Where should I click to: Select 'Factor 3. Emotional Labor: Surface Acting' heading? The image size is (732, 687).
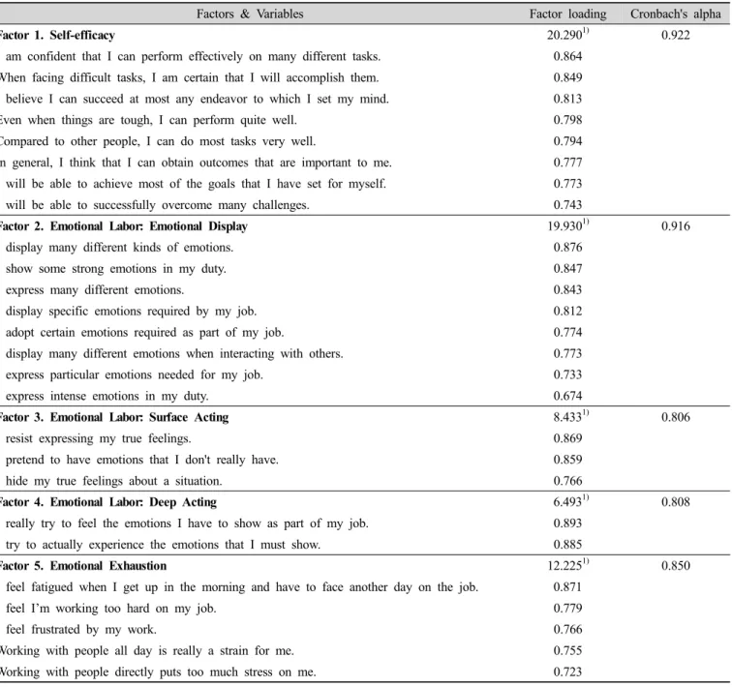[x=114, y=417]
